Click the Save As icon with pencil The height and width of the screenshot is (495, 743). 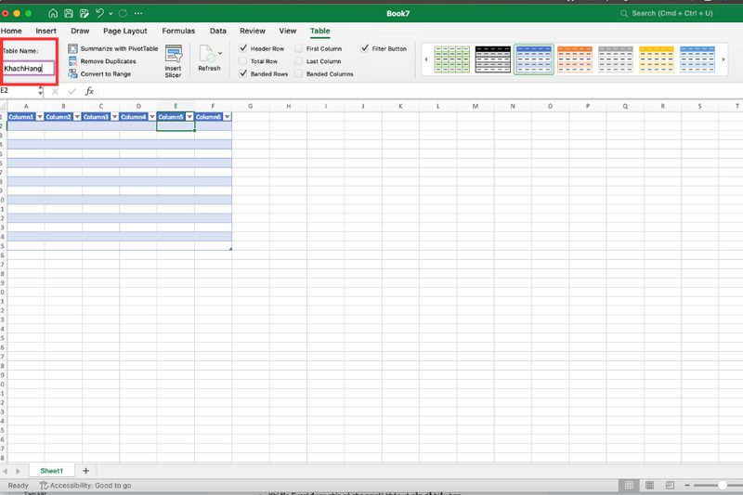(85, 13)
